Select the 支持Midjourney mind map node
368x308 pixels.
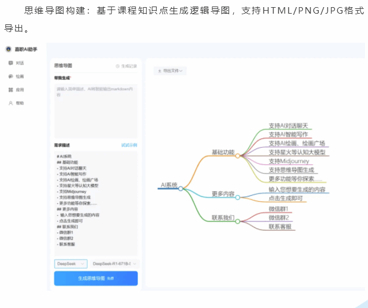pyautogui.click(x=289, y=161)
